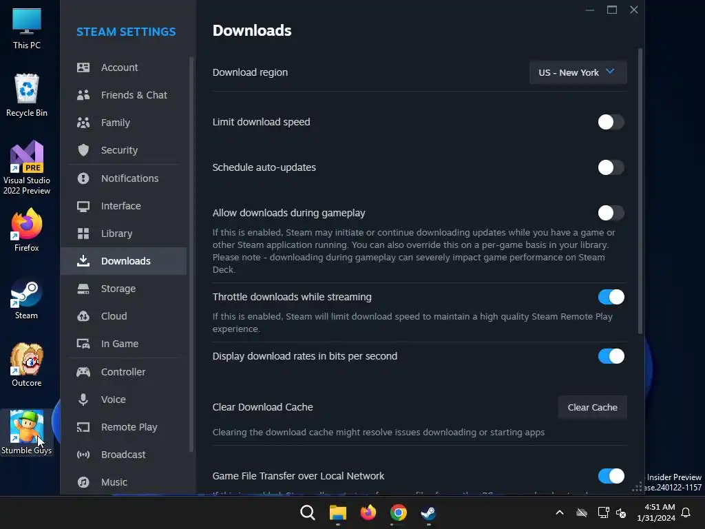Click the Library grid icon
This screenshot has height=529, width=705.
(83, 234)
